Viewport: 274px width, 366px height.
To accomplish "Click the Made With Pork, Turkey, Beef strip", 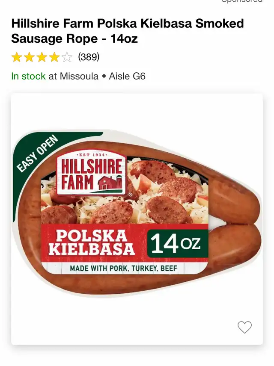I will click(123, 269).
